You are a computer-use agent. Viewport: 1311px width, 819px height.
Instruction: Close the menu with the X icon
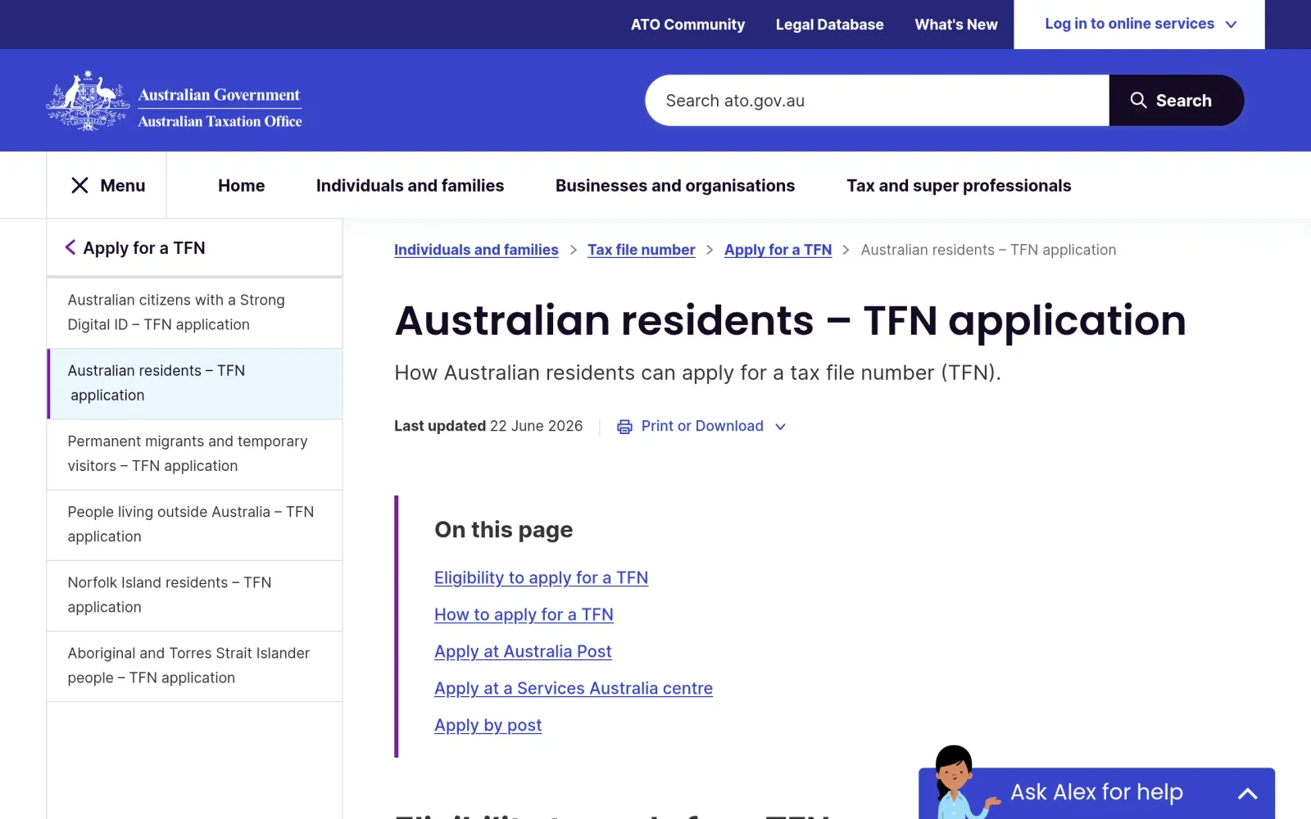79,186
